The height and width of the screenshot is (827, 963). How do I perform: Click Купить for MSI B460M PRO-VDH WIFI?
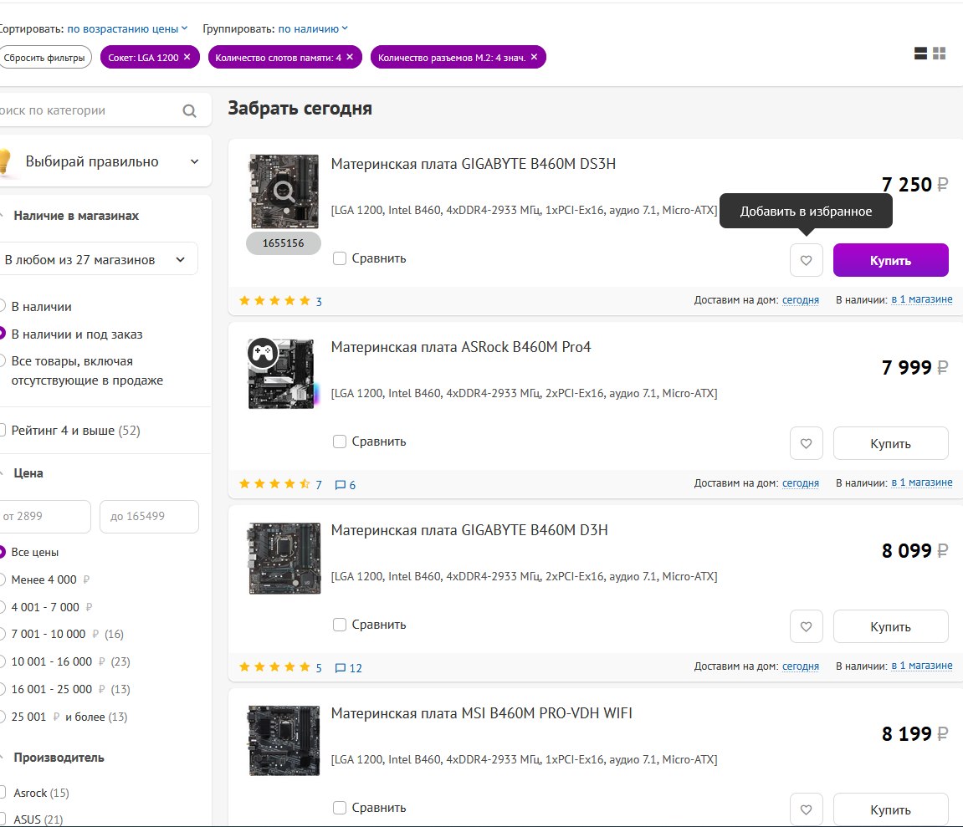[x=890, y=809]
